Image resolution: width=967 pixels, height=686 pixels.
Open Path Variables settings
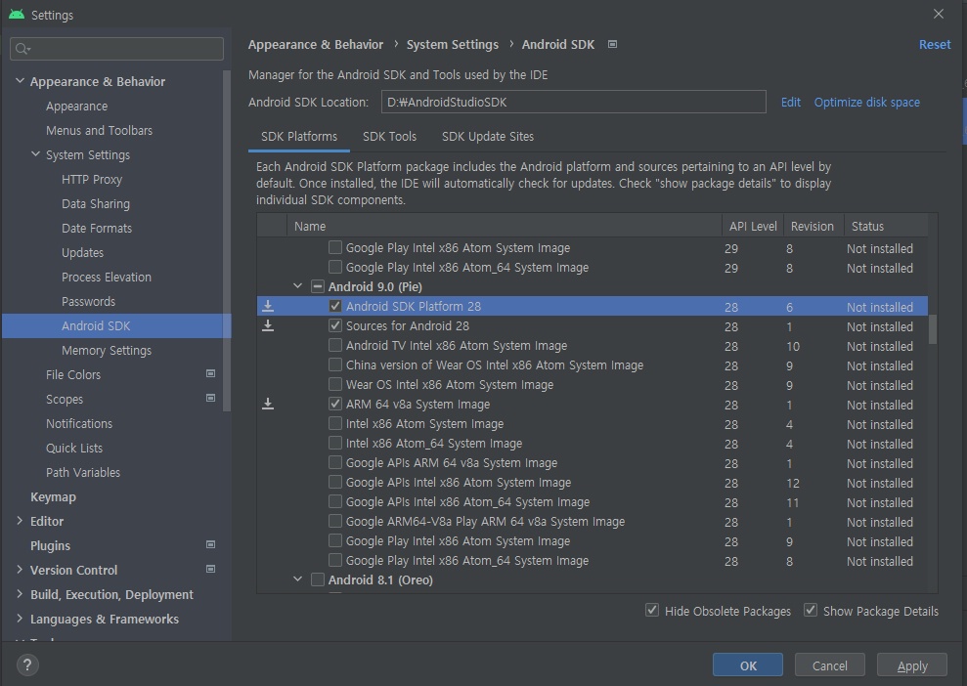[83, 472]
